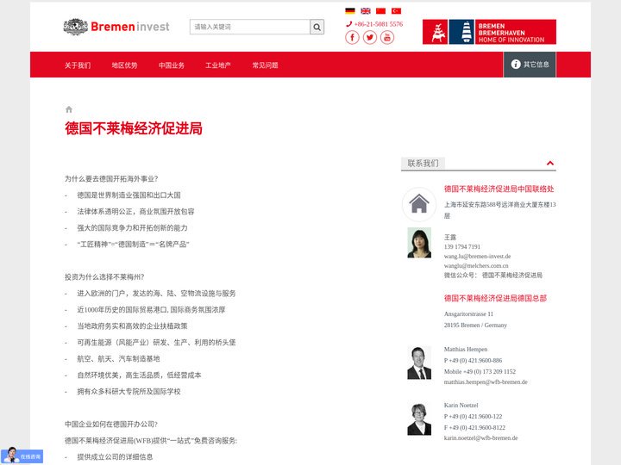Click bullet 航空、航天、汽车制造基地
Viewport: 621px width, 465px height.
(x=118, y=358)
